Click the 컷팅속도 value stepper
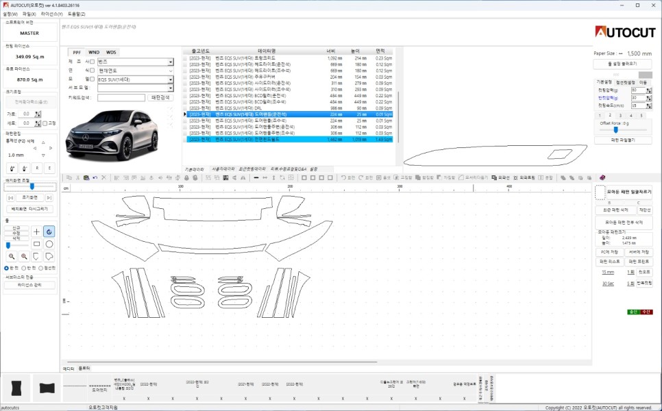This screenshot has height=411, width=662. point(649,105)
